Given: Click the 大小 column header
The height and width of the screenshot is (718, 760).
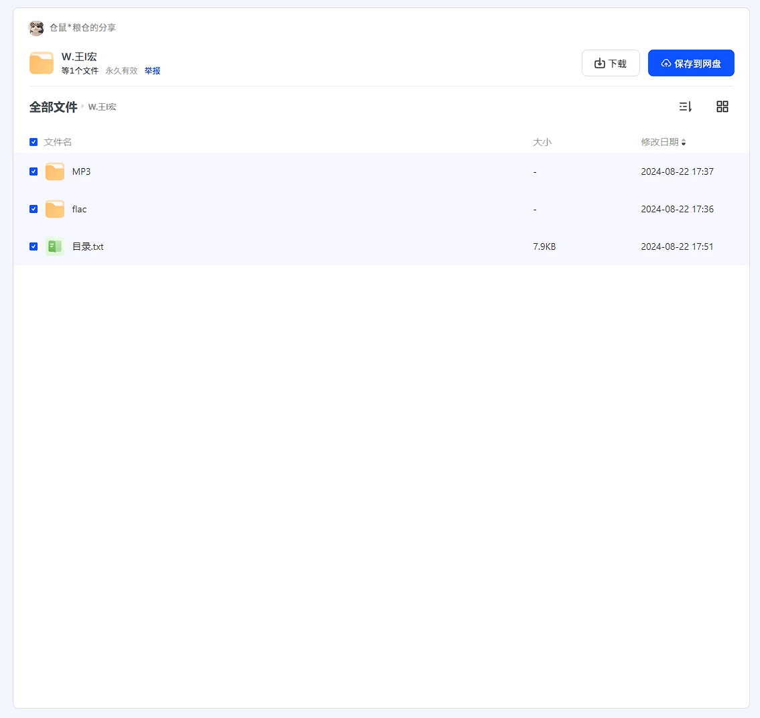Looking at the screenshot, I should pyautogui.click(x=542, y=142).
